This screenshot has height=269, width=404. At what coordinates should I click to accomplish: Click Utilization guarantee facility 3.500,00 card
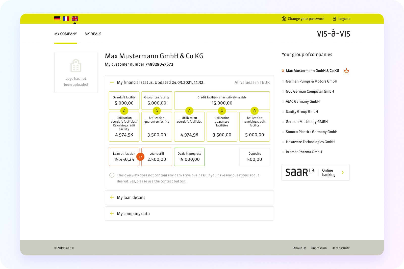click(x=157, y=127)
